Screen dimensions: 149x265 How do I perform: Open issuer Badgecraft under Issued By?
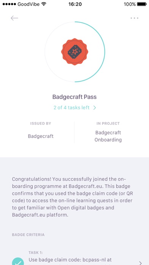tap(41, 136)
